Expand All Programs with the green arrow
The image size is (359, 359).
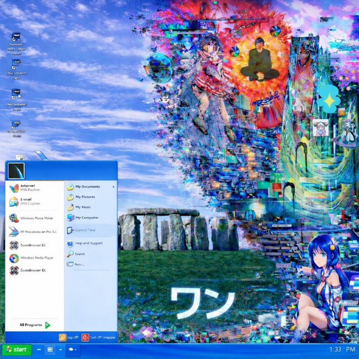[x=35, y=325]
